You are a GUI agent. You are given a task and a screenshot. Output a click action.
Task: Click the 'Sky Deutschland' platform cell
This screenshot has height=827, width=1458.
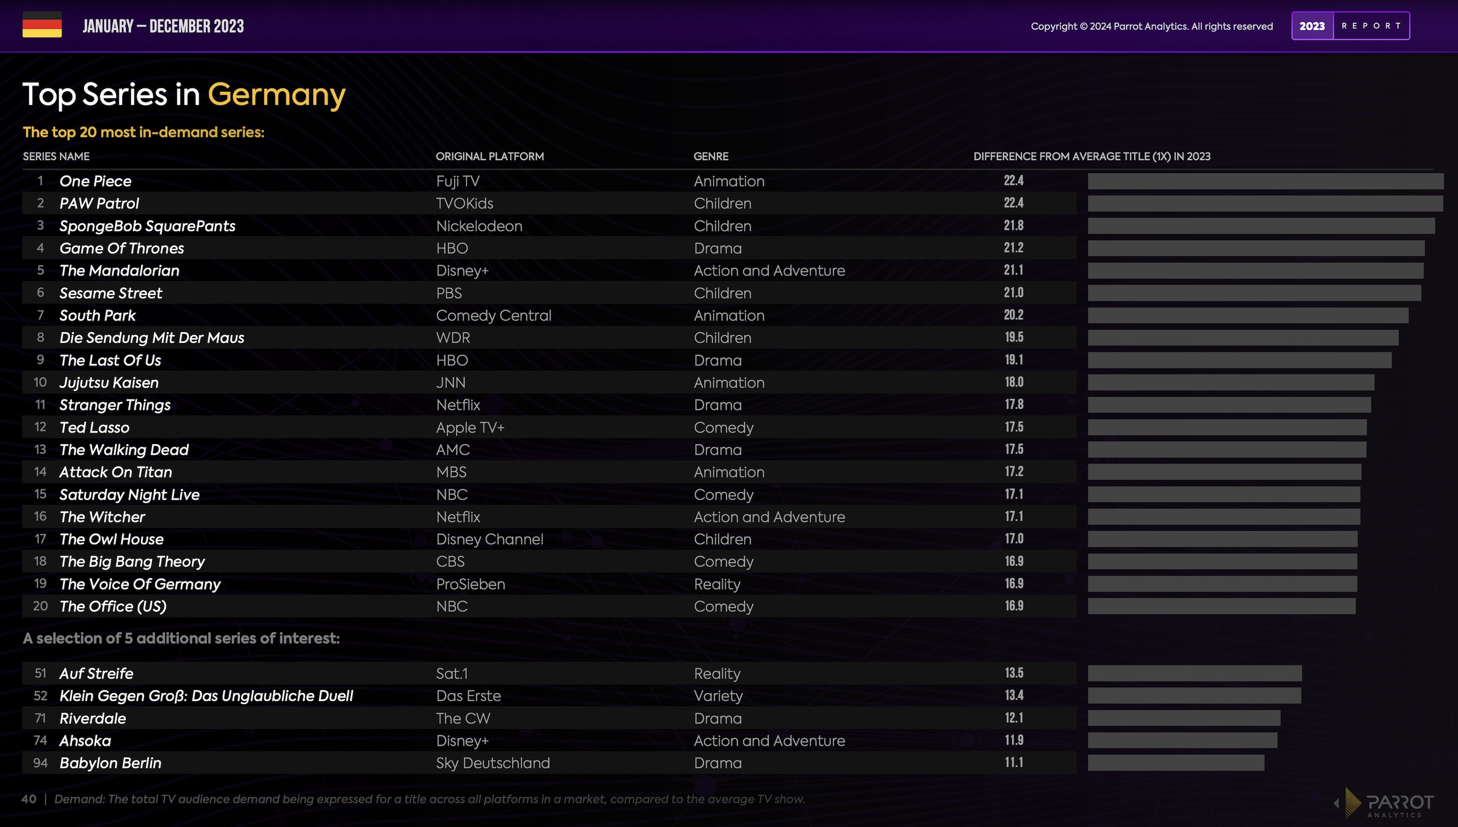493,763
